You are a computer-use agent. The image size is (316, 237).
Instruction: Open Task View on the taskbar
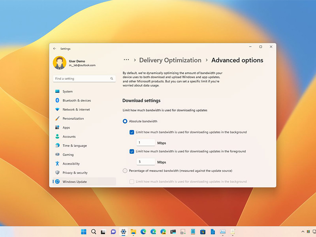pyautogui.click(x=103, y=232)
